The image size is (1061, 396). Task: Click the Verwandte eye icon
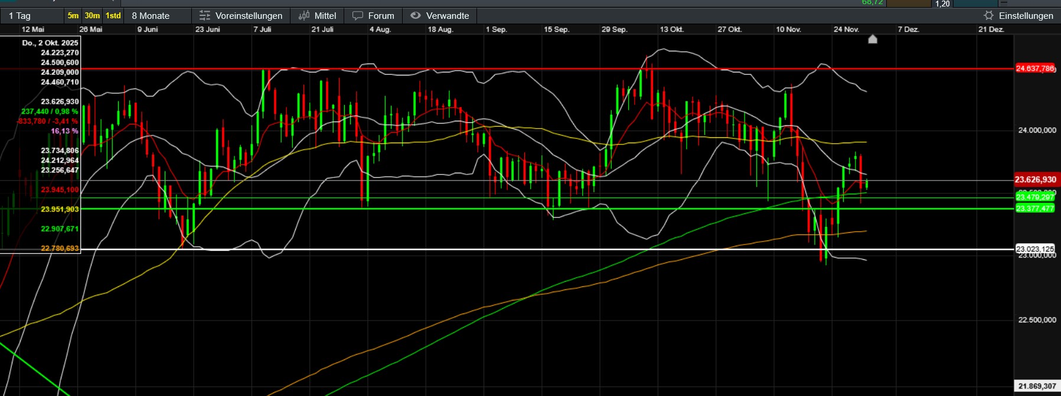click(416, 16)
